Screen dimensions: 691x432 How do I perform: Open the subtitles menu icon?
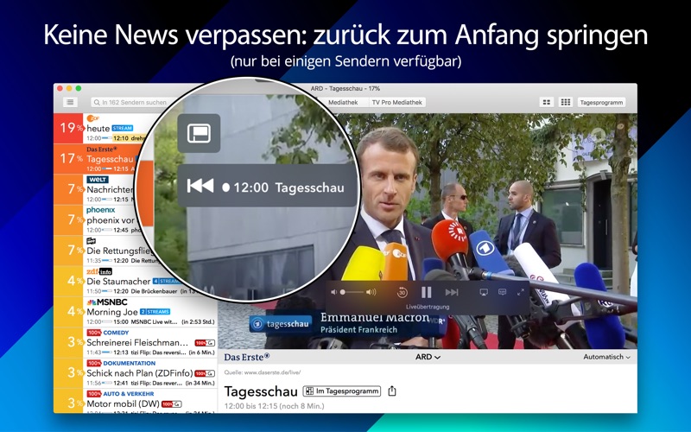click(502, 292)
